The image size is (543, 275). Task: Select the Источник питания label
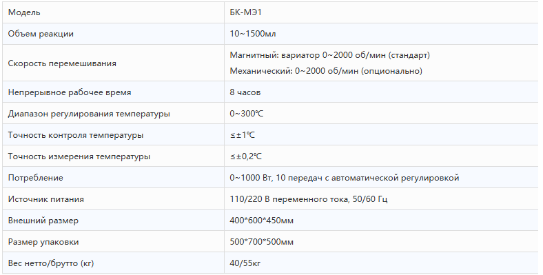(x=45, y=199)
